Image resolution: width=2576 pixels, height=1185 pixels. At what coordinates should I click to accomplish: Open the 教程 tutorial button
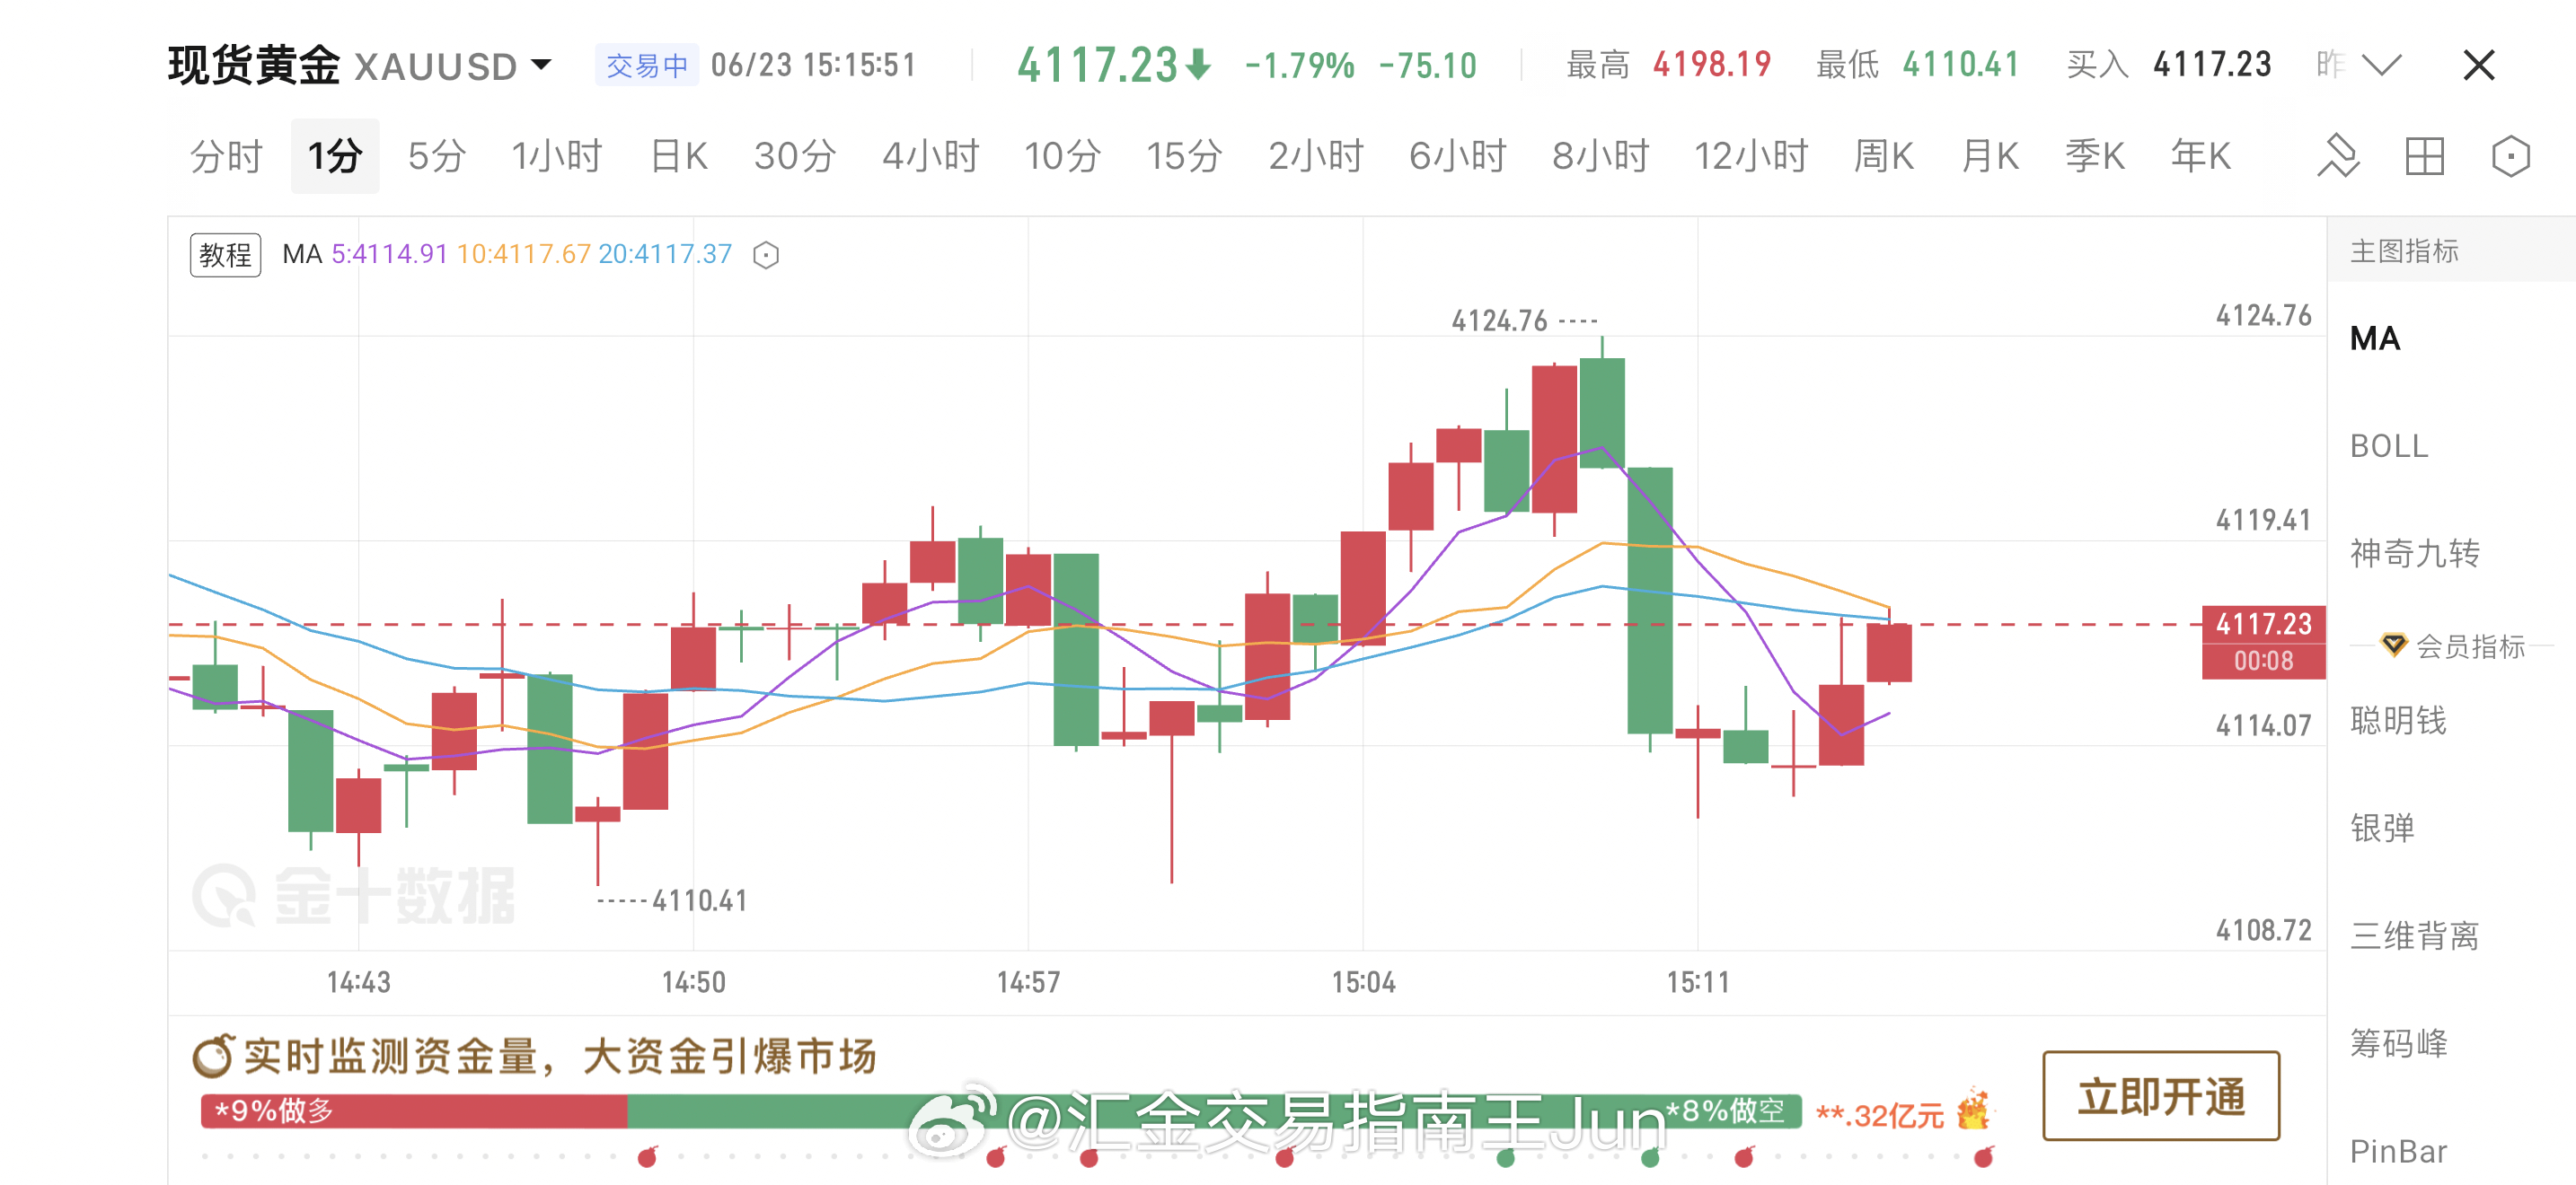click(225, 255)
